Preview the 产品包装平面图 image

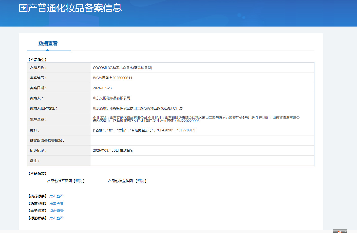pos(79,181)
